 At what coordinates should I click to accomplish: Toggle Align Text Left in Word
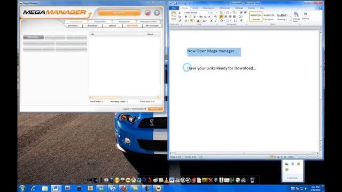coord(221,17)
